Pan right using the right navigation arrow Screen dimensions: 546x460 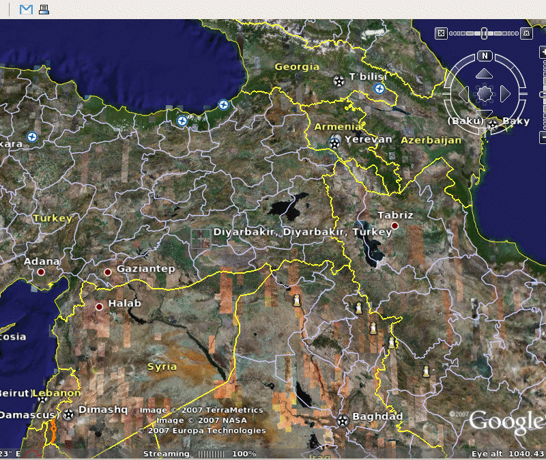[506, 94]
